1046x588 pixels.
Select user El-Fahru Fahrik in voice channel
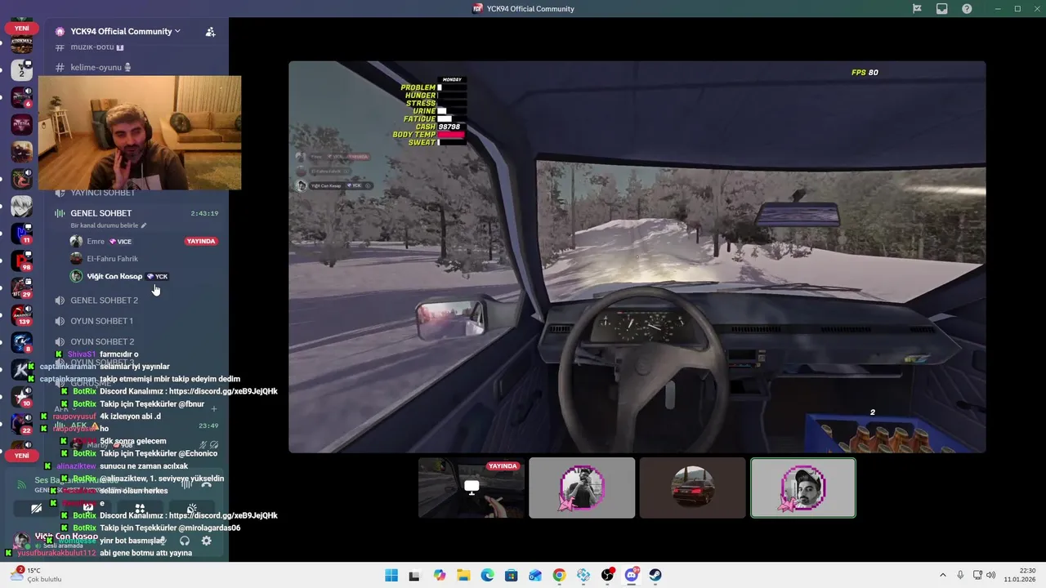[112, 259]
